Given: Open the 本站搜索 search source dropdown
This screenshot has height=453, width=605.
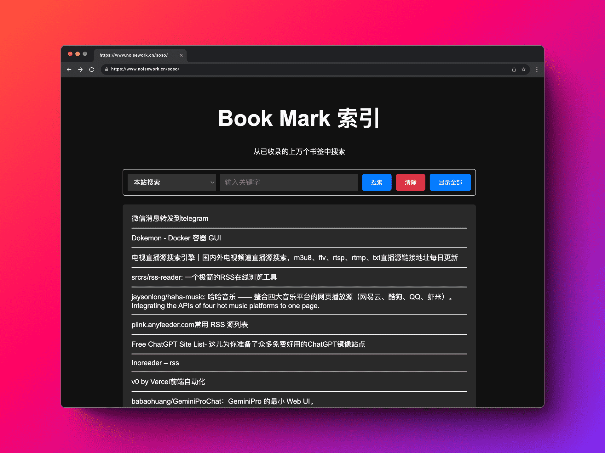Looking at the screenshot, I should pyautogui.click(x=172, y=182).
